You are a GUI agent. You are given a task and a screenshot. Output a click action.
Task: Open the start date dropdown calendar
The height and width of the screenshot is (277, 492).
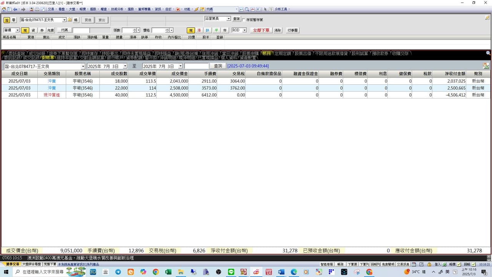click(125, 66)
